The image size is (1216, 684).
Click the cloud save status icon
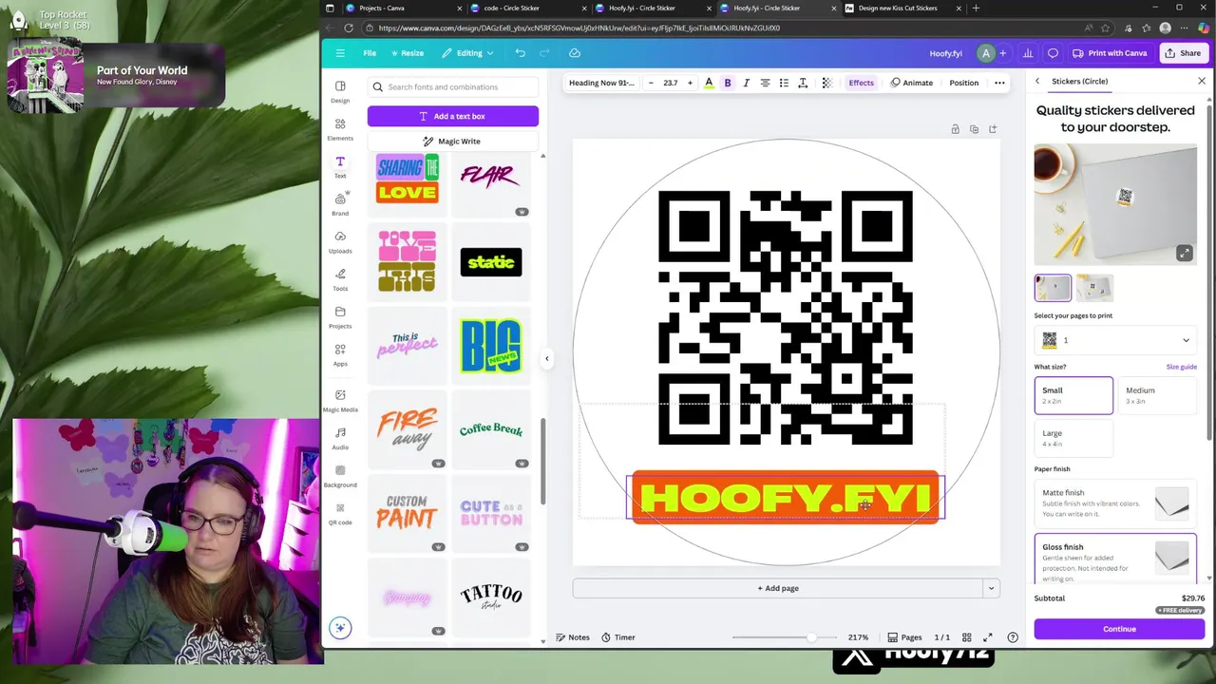575,53
